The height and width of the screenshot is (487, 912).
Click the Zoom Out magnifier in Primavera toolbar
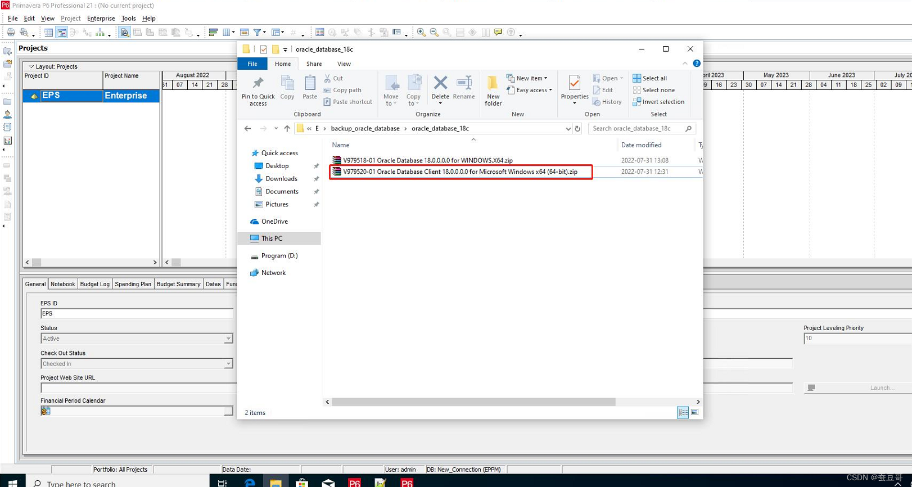coord(434,33)
